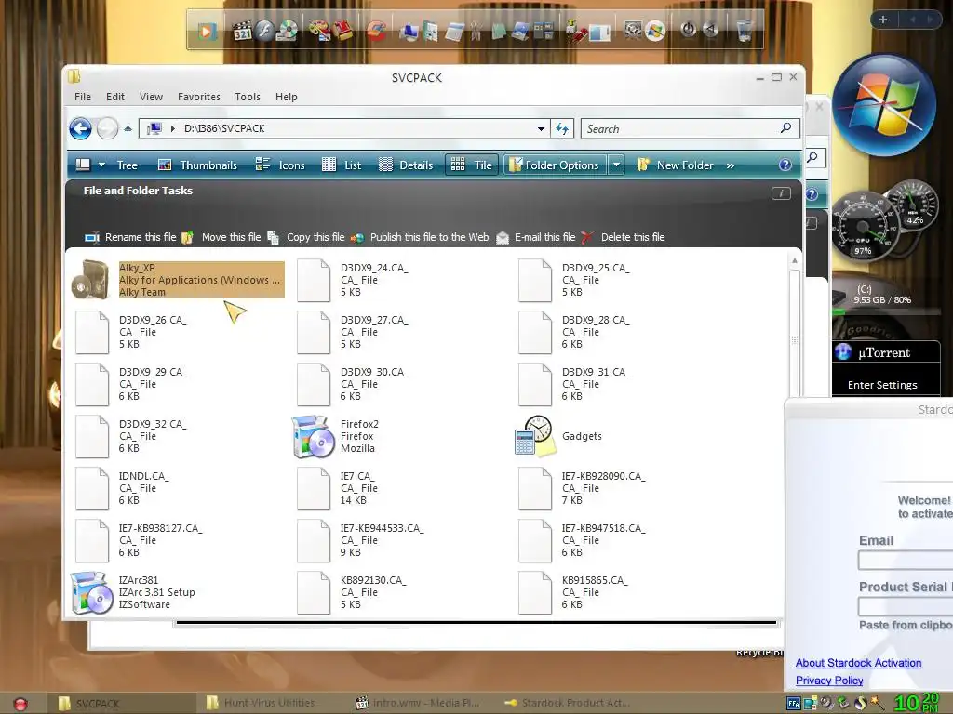Open the address bar dropdown arrow

click(x=541, y=128)
